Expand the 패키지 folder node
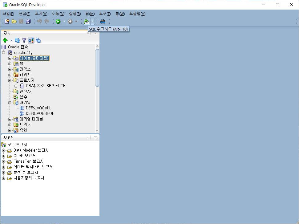 coord(10,75)
